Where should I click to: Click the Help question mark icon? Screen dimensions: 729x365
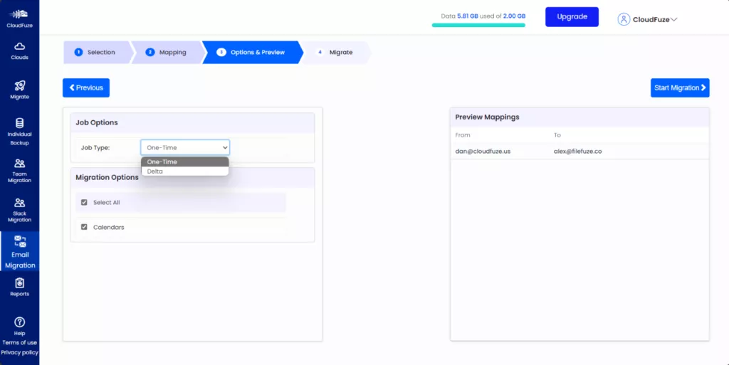click(x=19, y=322)
